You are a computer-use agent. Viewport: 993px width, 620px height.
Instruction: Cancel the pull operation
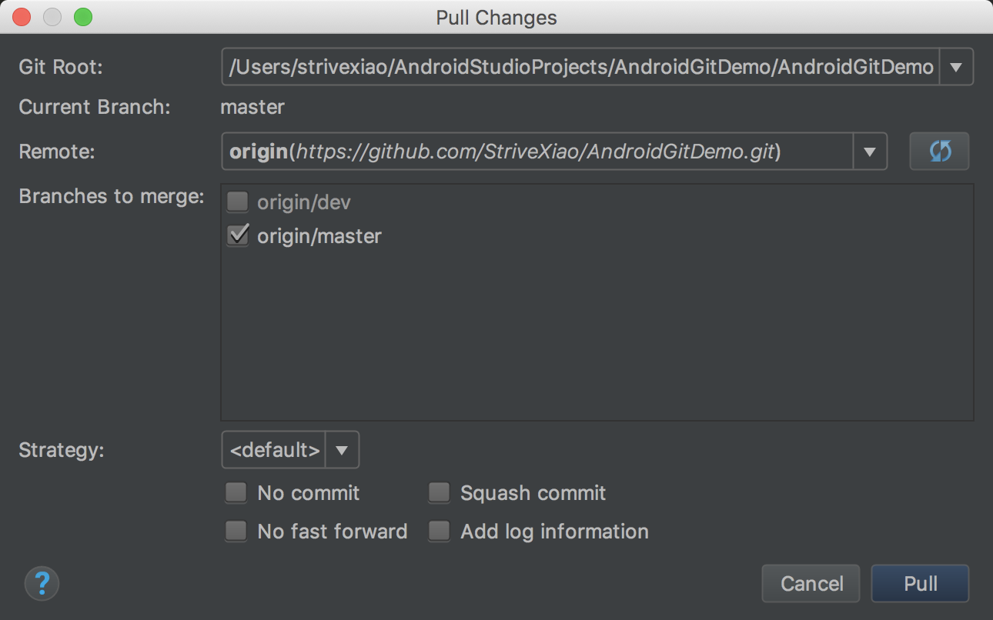(812, 584)
